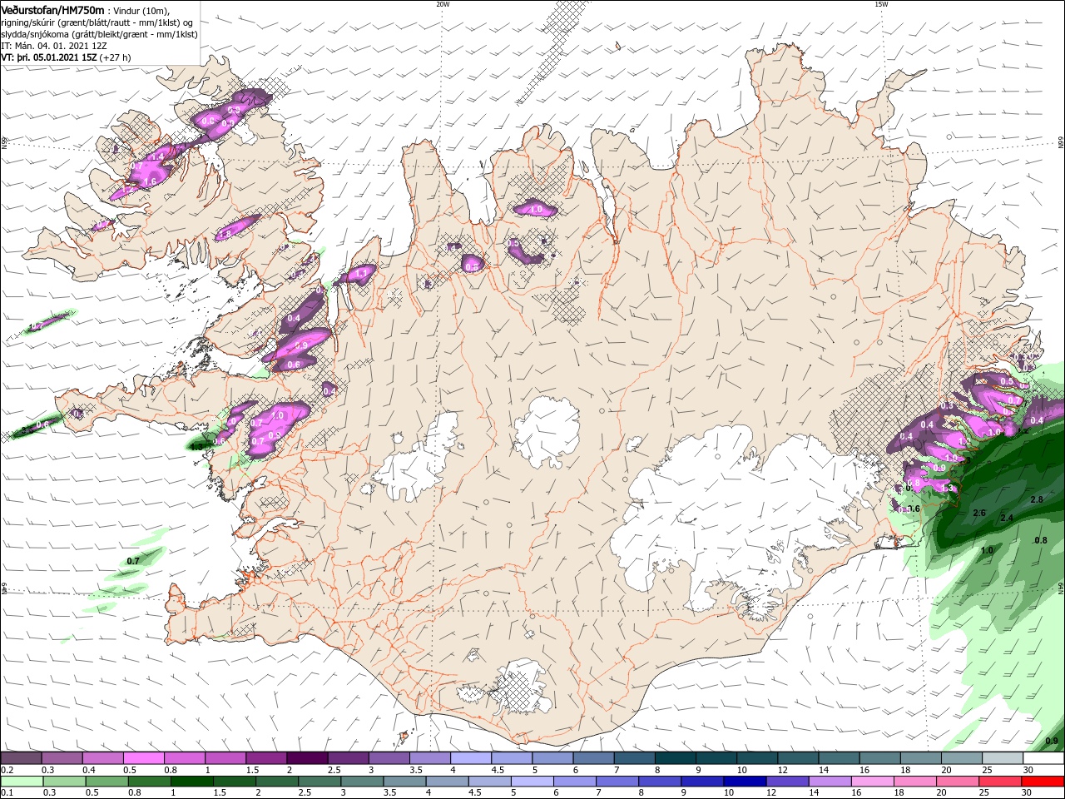Click the 0.1 label under the bottom legend row
The height and width of the screenshot is (799, 1065).
7,793
